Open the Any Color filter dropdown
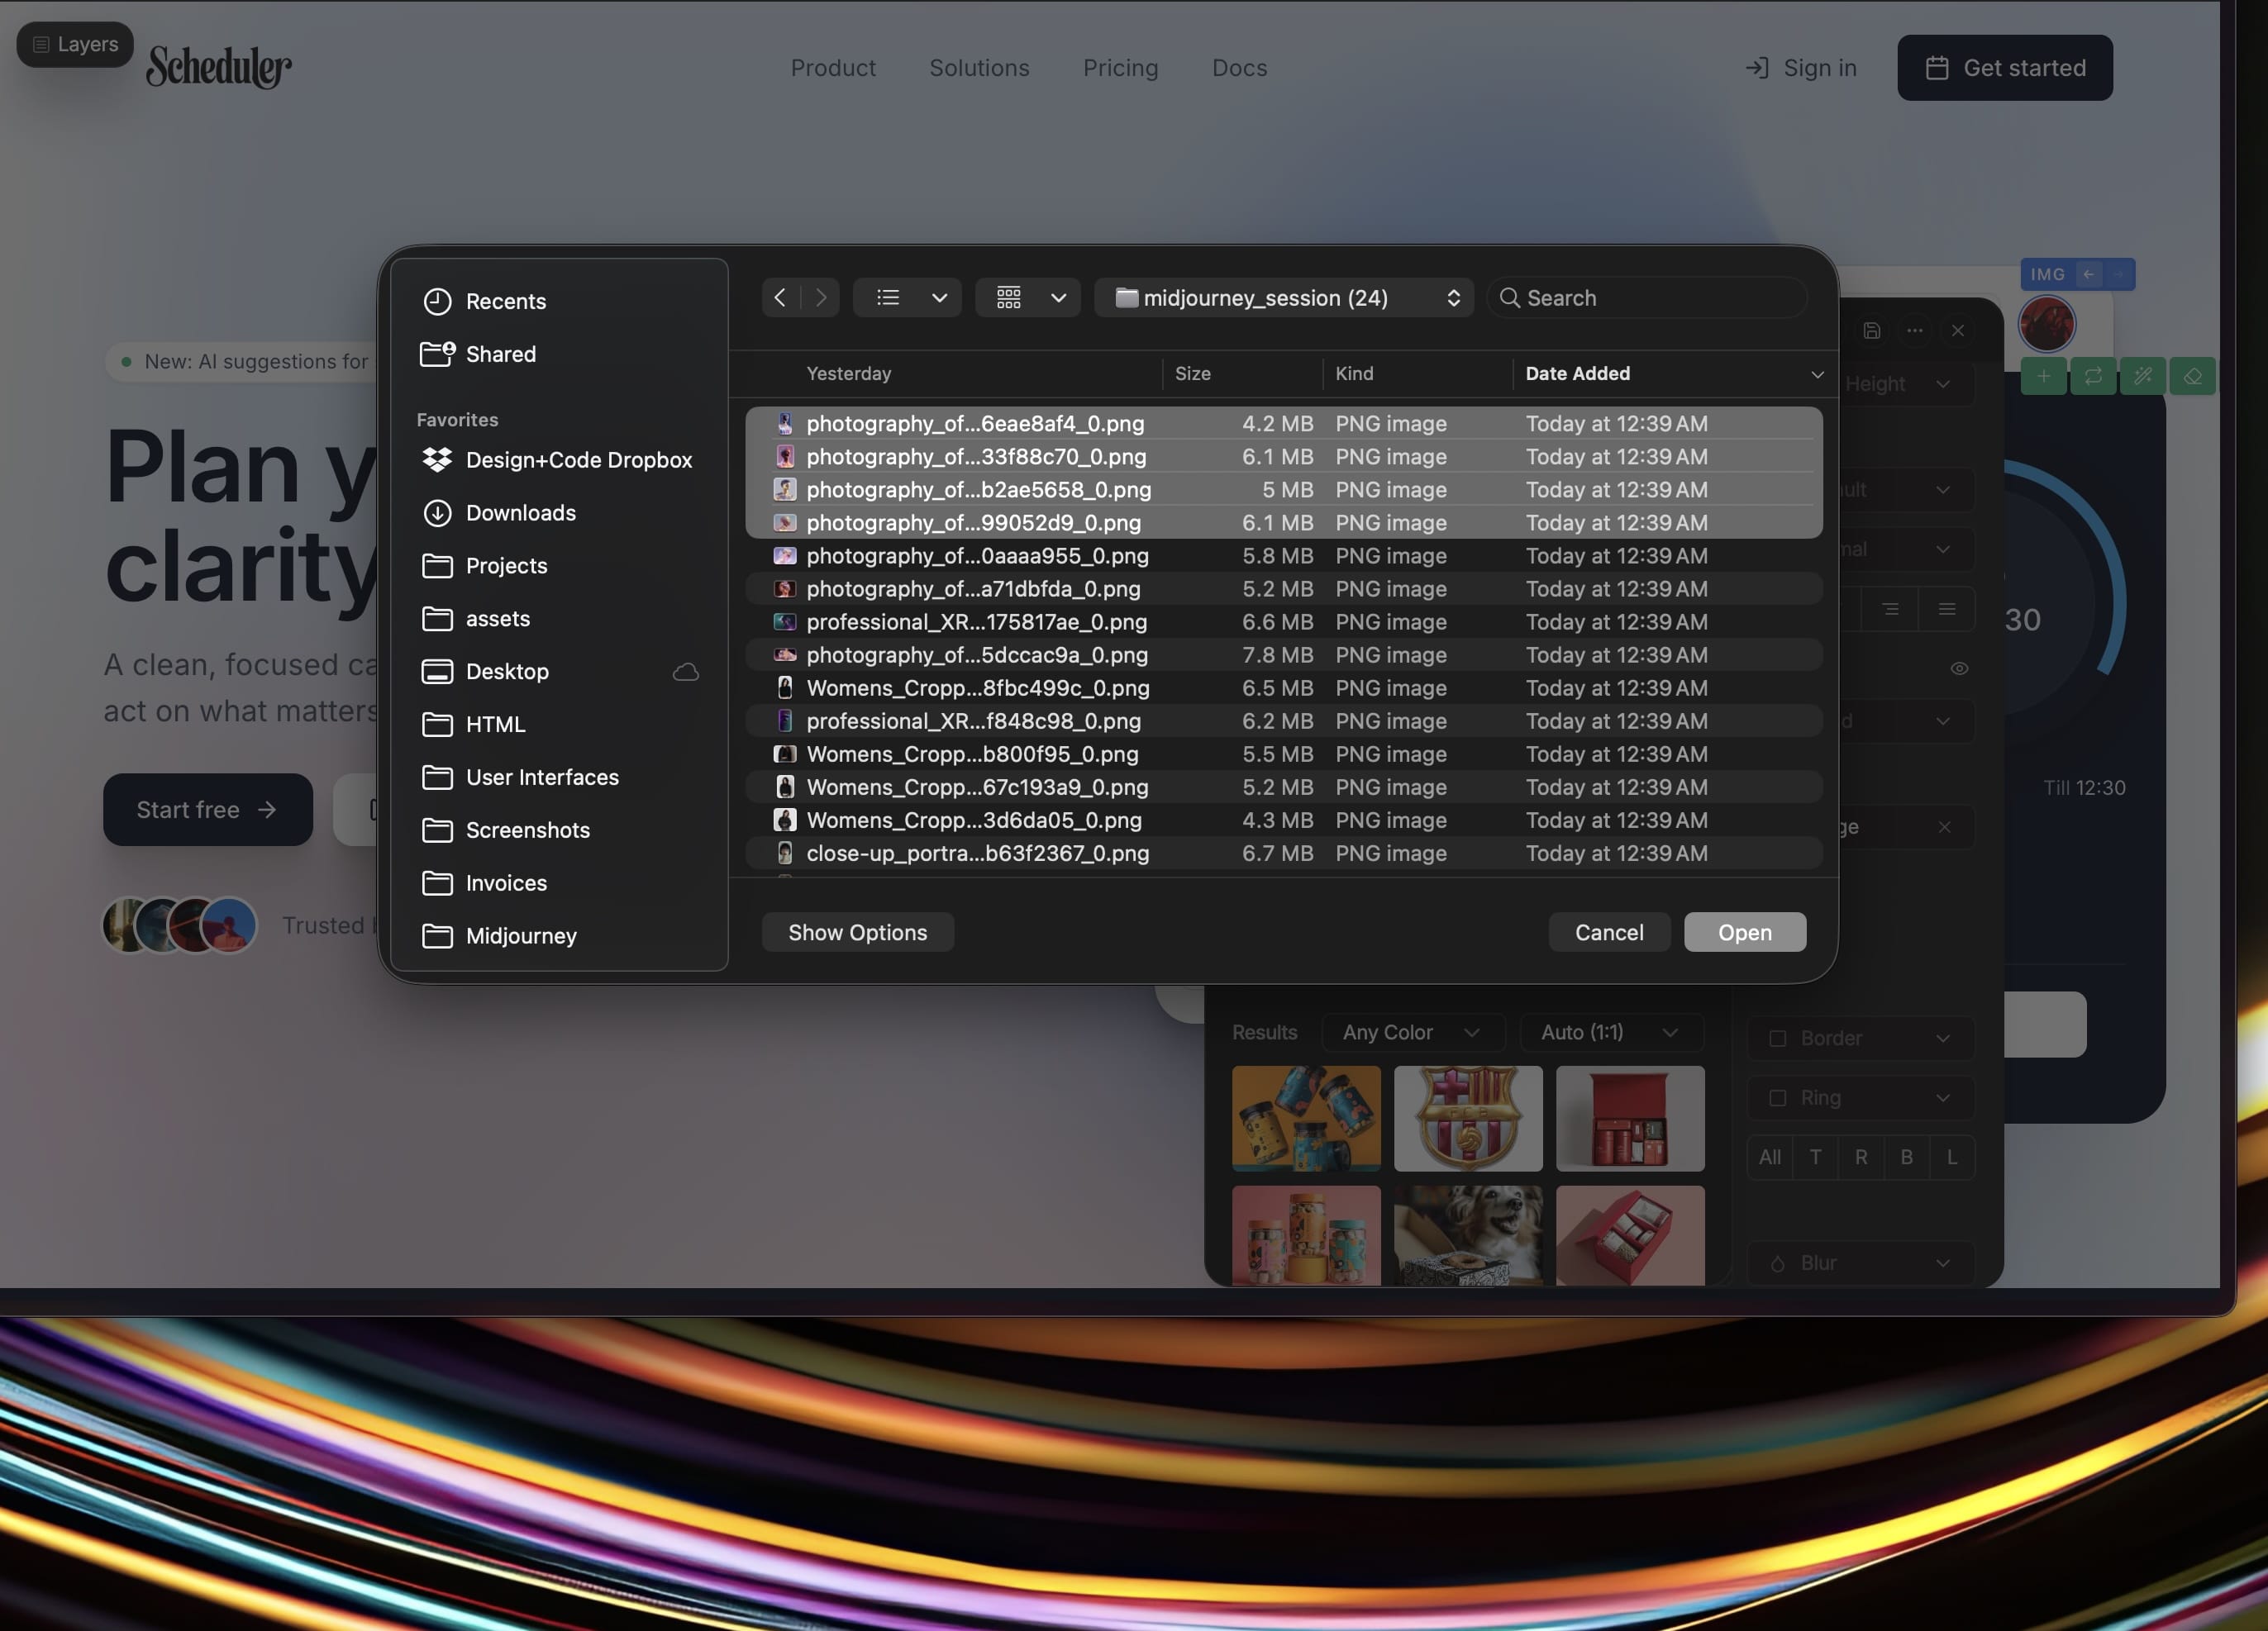Screen dimensions: 2268x1631 (1412, 1032)
